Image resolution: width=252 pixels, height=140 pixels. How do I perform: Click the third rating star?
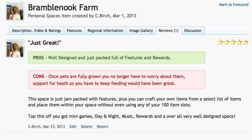(233, 42)
